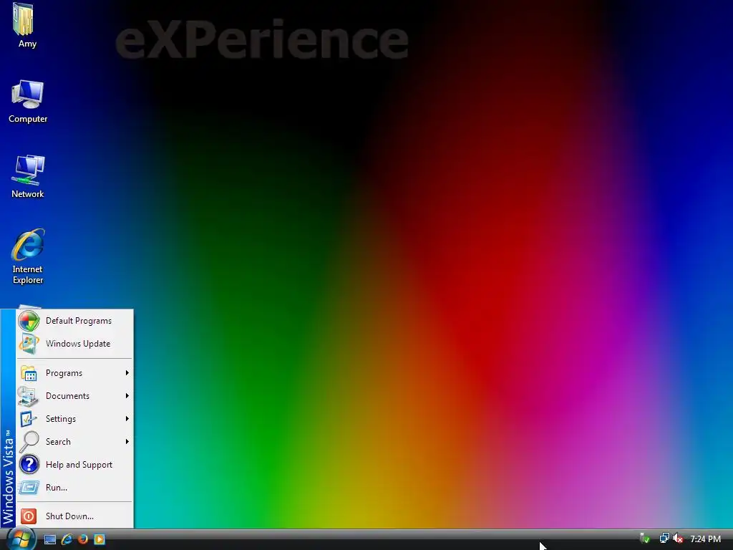Expand the Programs submenu arrow
This screenshot has width=733, height=550.
click(127, 373)
